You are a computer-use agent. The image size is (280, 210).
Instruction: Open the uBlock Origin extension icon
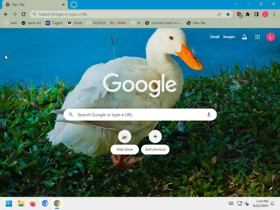pyautogui.click(x=239, y=15)
